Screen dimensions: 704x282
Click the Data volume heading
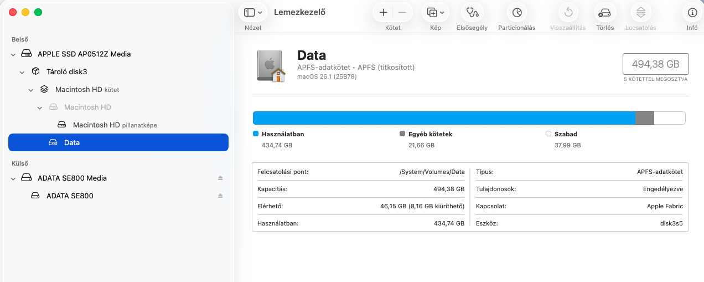(312, 55)
